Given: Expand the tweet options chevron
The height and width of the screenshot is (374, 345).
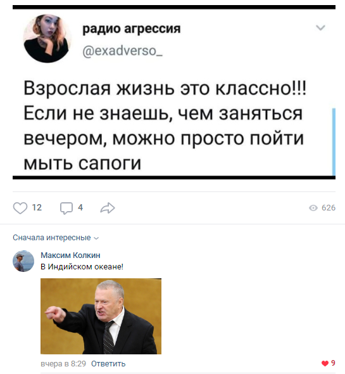Looking at the screenshot, I should coord(320,28).
